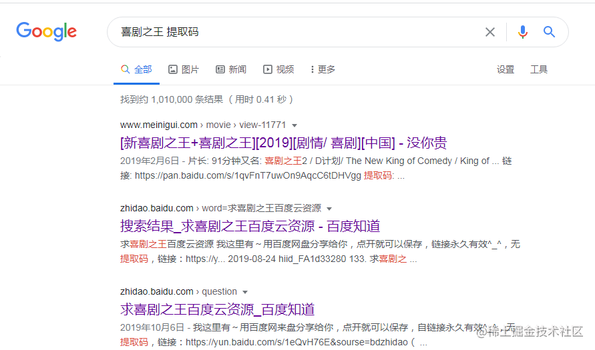Open 求喜剧之王百度云资源_百度知道 result
Screen dimensions: 595x350
(218, 309)
